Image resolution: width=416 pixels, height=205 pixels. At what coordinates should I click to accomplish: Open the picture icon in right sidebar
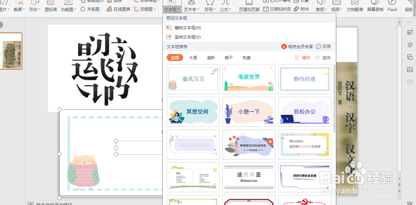[410, 70]
